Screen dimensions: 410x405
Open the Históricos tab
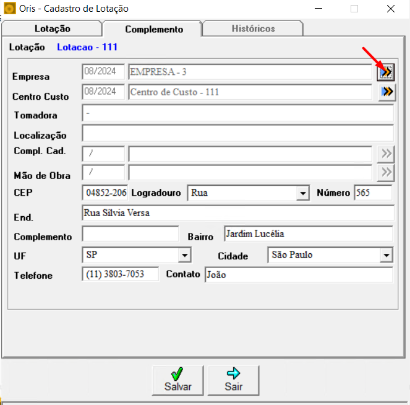(x=253, y=28)
